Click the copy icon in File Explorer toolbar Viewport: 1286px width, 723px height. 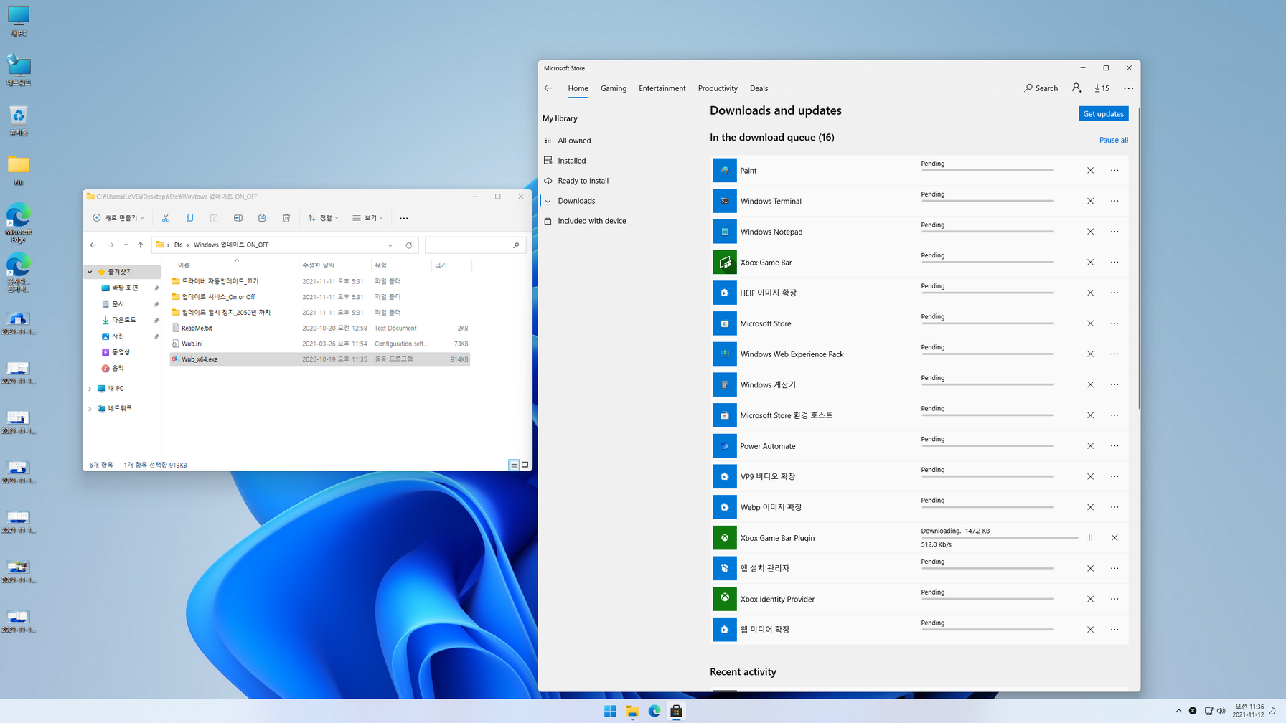(x=189, y=218)
